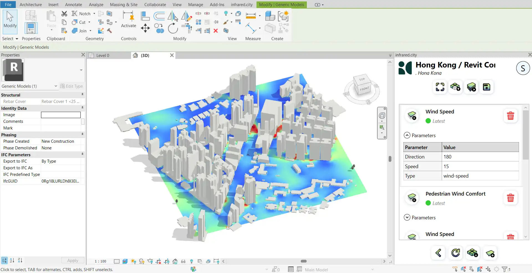Click the refresh icon in infrared.city panel
This screenshot has height=273, width=532.
455,253
